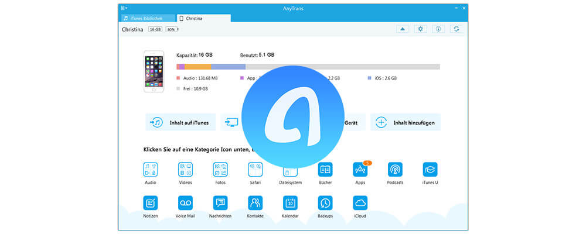Open the Bücher category
This screenshot has width=586, height=234.
325,170
